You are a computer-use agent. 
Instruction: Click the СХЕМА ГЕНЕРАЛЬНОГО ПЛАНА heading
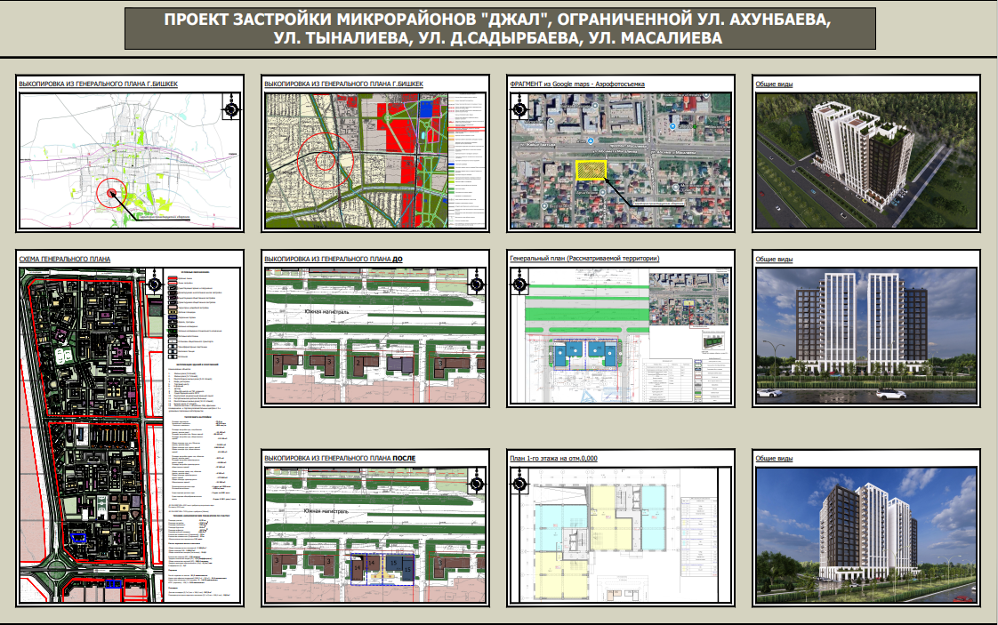click(65, 259)
